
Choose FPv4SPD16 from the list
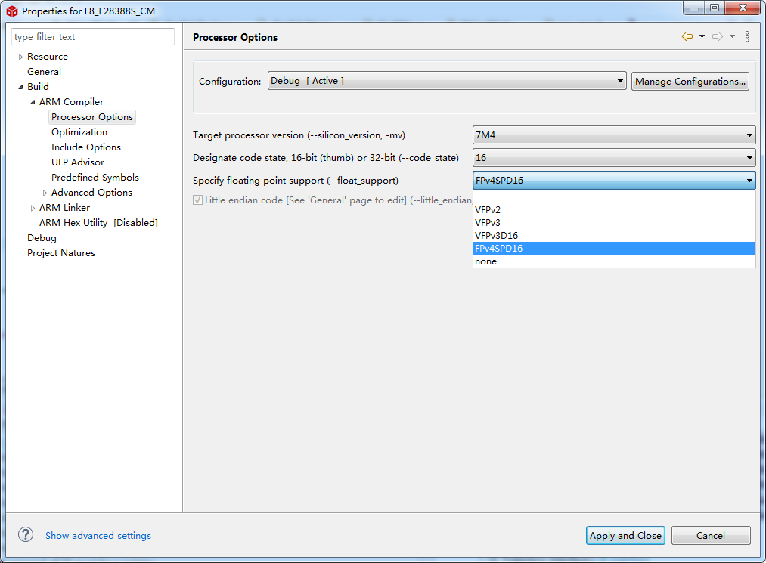point(613,249)
